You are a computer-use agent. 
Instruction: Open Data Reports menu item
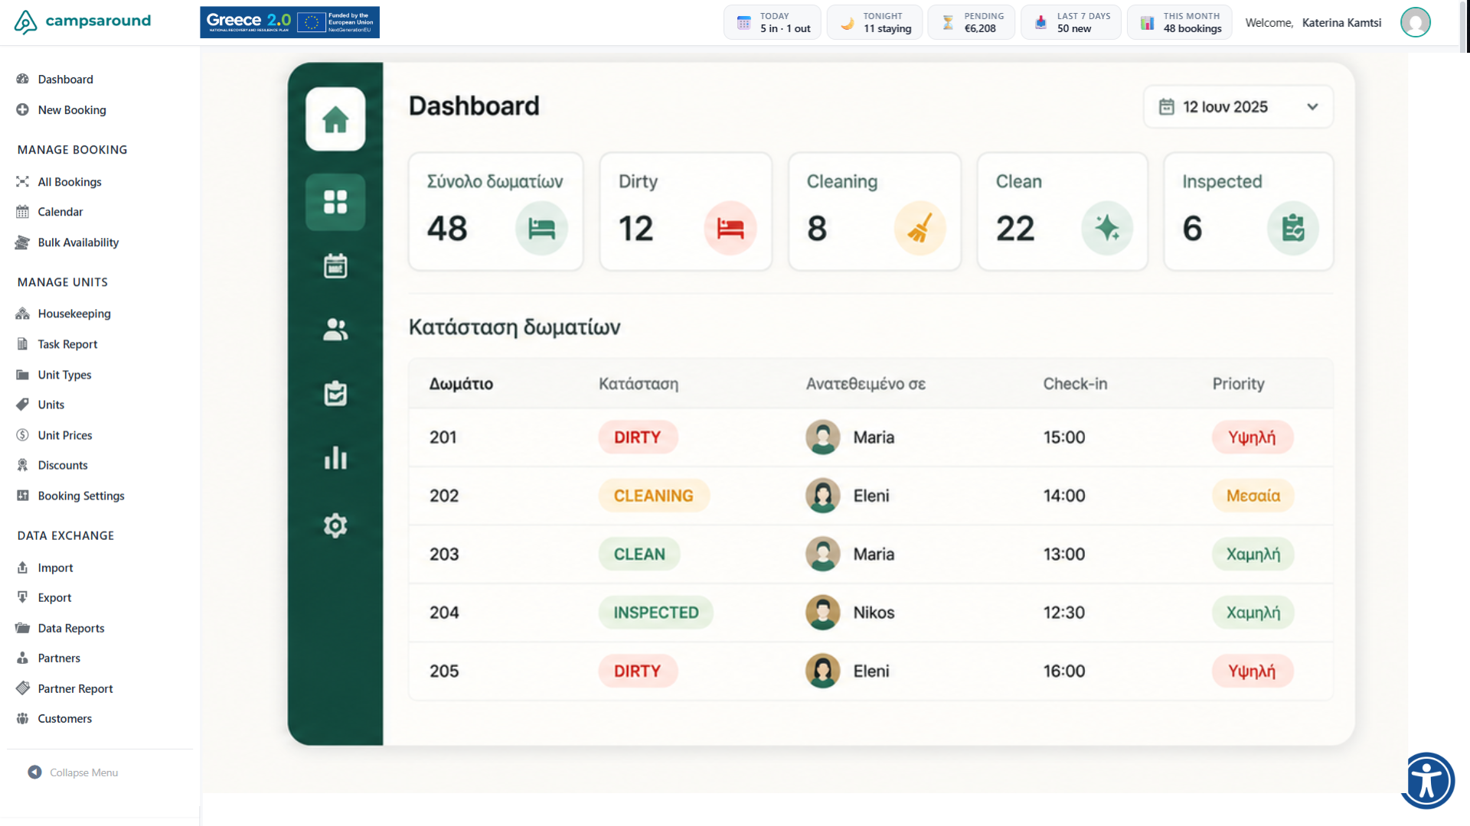[x=70, y=628]
